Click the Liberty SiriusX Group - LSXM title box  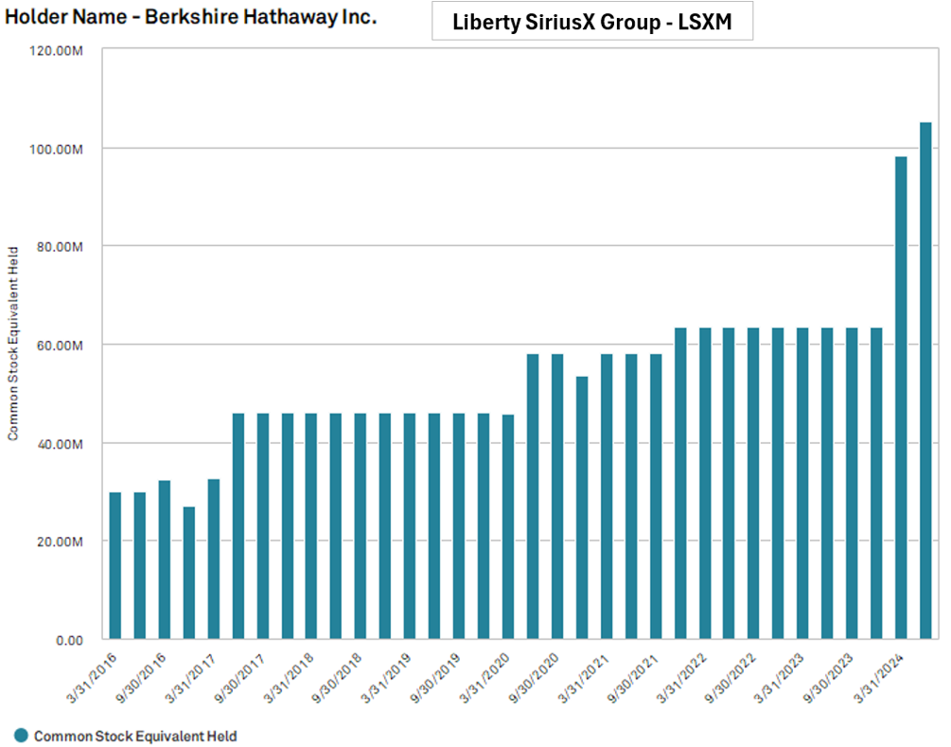(x=592, y=21)
